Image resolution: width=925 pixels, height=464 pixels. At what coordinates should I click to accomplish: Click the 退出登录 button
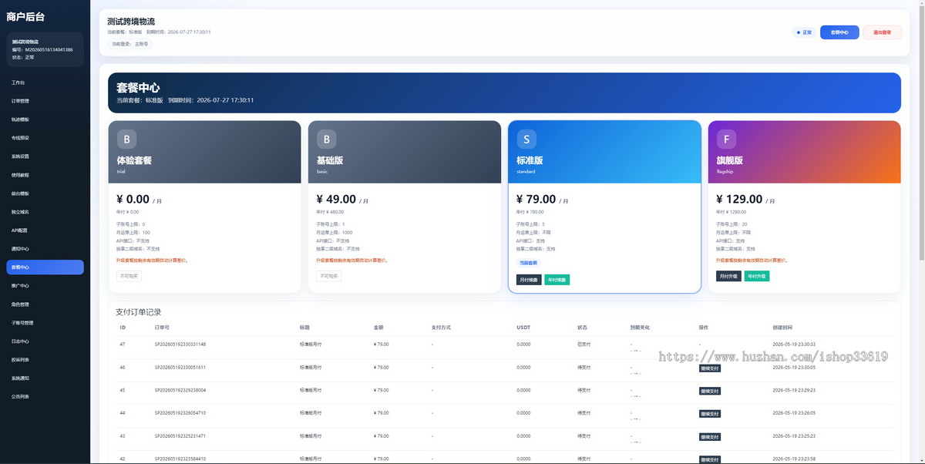tap(883, 32)
